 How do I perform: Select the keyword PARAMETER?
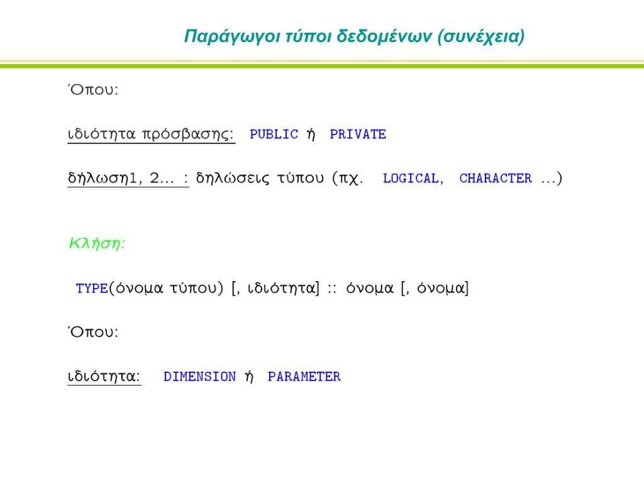304,377
